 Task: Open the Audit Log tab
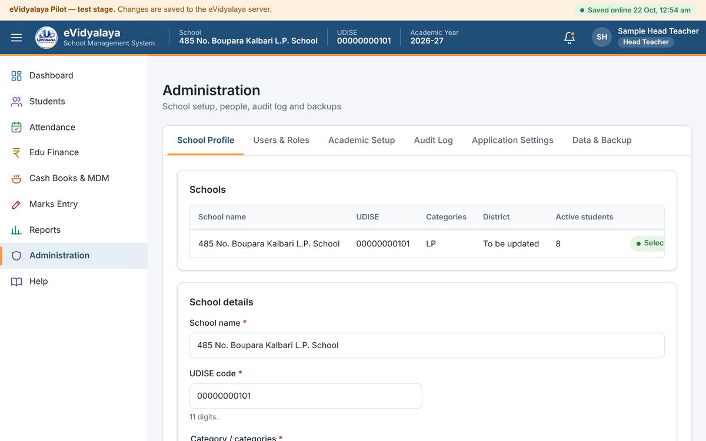434,141
